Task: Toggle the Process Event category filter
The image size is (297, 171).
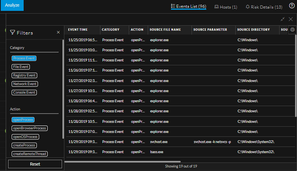Action: [24, 58]
